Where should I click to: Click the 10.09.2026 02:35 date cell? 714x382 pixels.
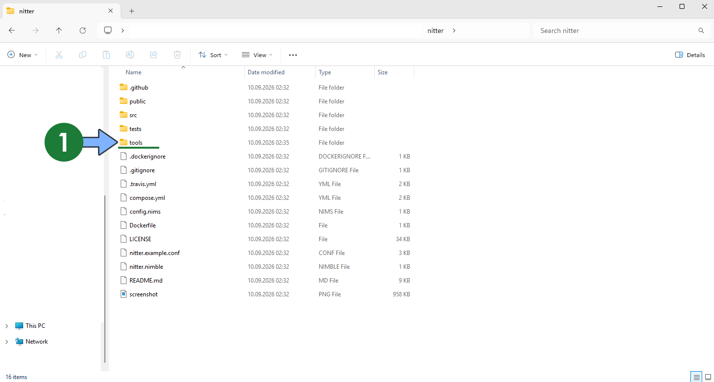[x=268, y=142]
